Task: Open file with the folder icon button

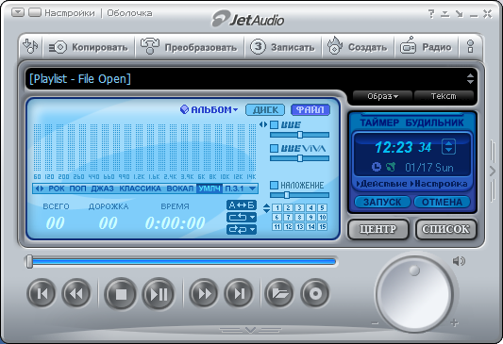Action: coord(279,293)
